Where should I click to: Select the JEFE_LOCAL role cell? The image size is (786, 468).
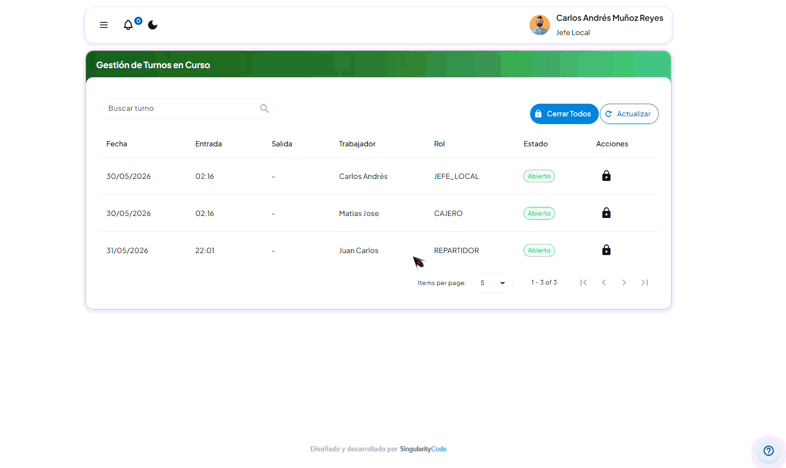pyautogui.click(x=456, y=176)
